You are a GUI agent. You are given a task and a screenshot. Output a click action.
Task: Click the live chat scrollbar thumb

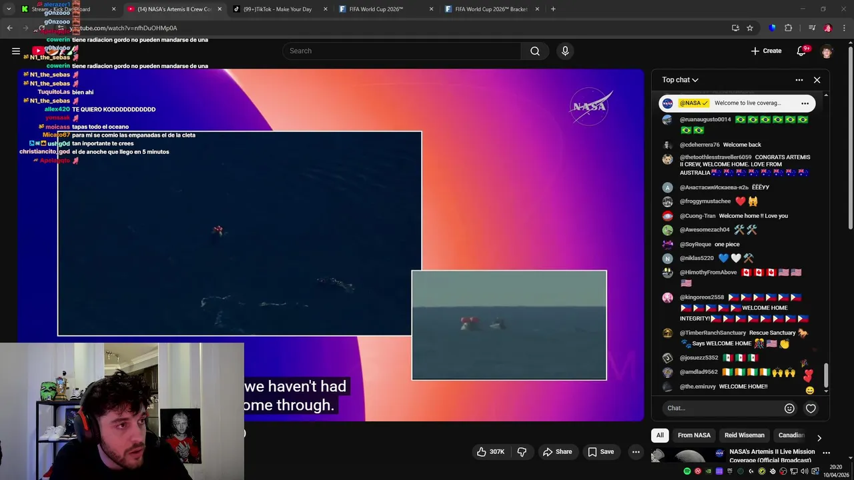pos(827,375)
